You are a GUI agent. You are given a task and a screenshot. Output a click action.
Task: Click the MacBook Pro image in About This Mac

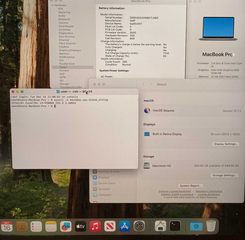pyautogui.click(x=218, y=29)
